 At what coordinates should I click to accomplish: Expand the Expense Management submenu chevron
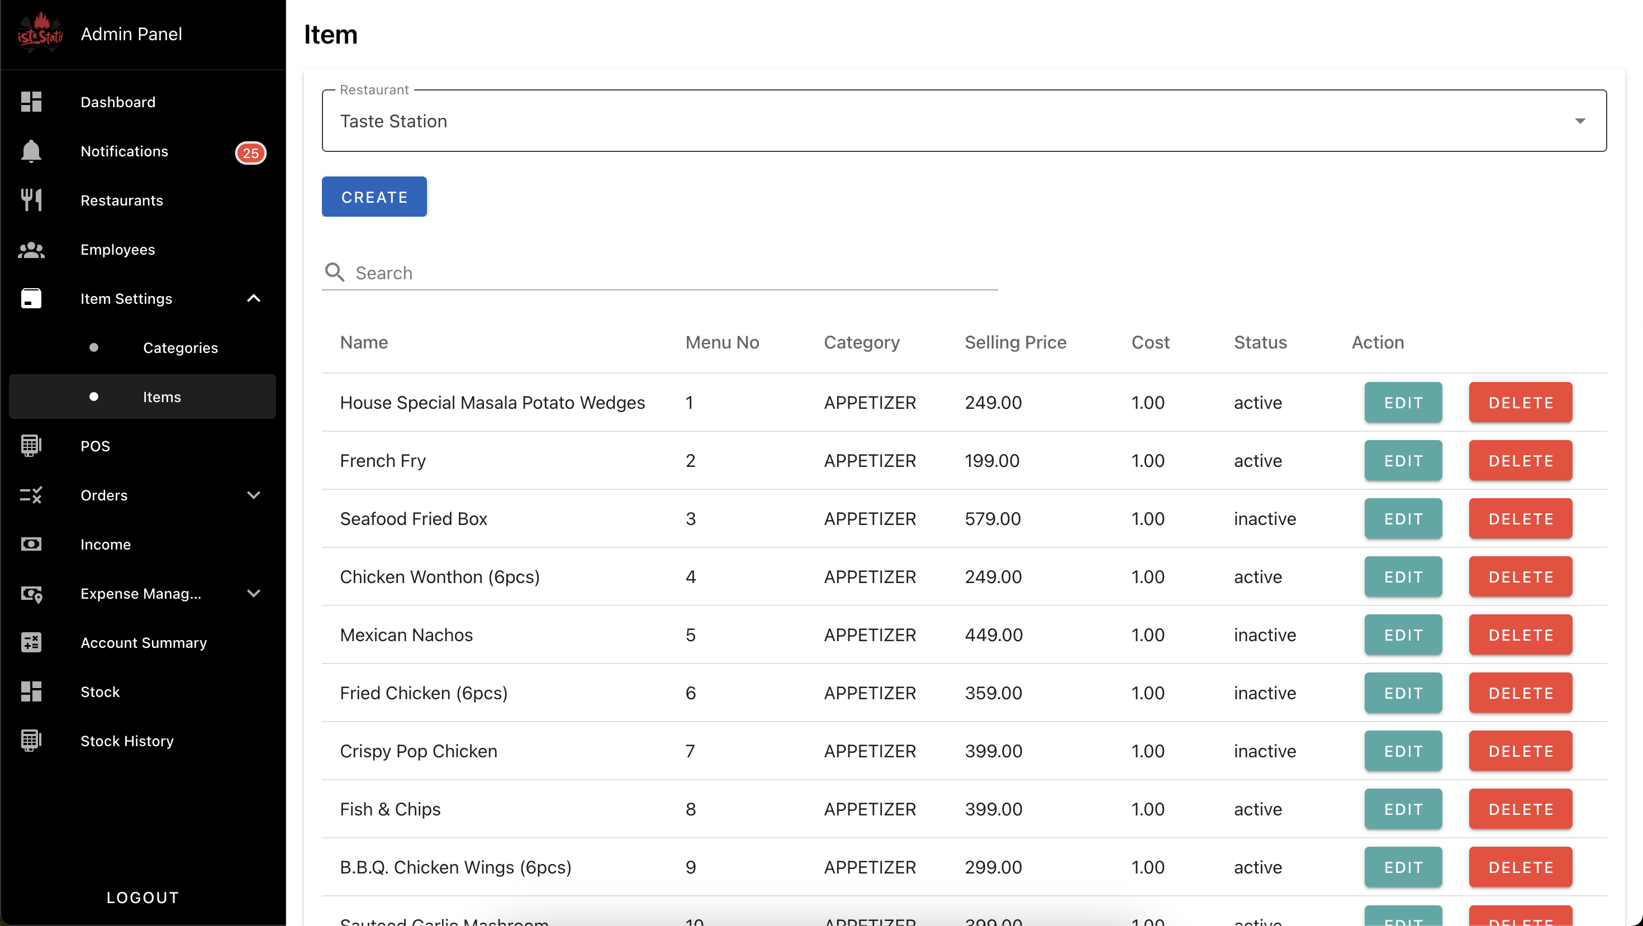(x=253, y=593)
